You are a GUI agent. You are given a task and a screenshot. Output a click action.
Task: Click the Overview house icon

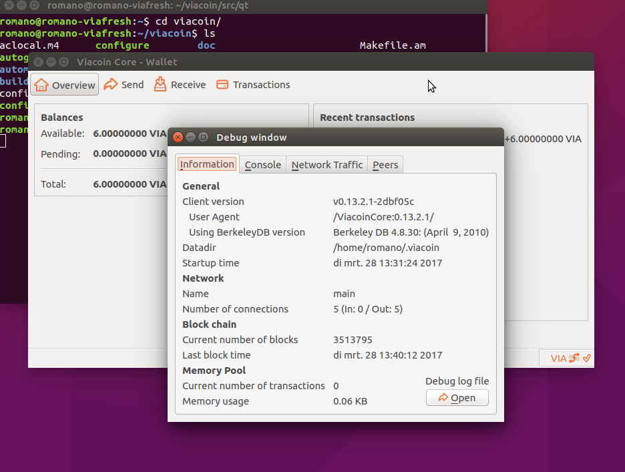[x=41, y=85]
